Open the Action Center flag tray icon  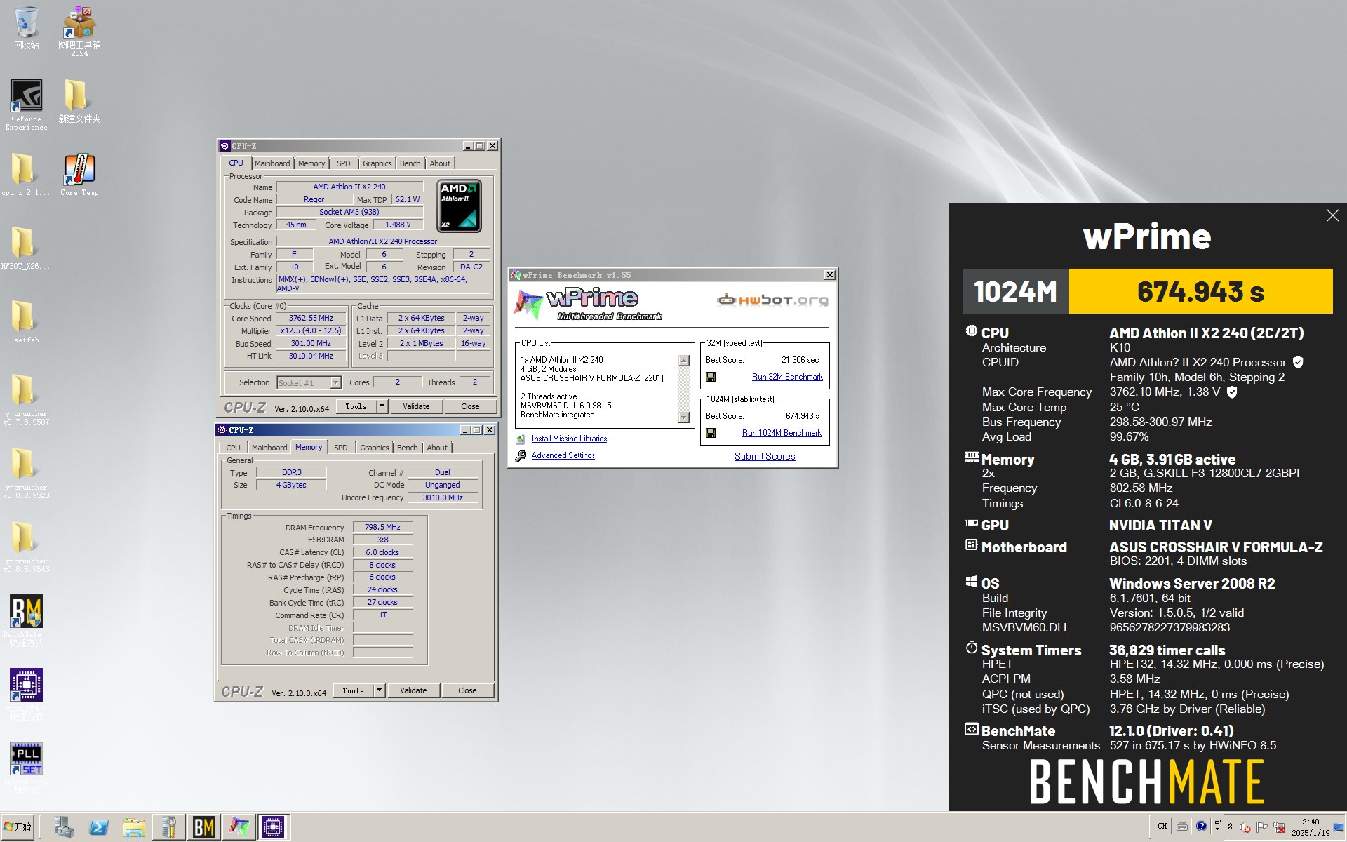[1262, 827]
